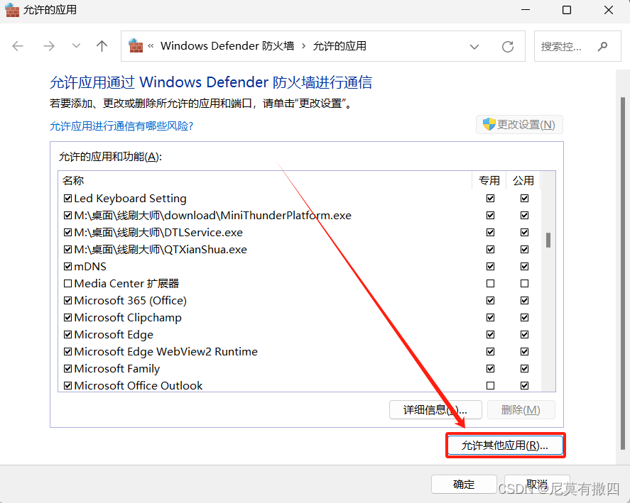Toggle the Microsoft Clipchamp entry checkbox
Screen dimensions: 630x503
(68, 318)
